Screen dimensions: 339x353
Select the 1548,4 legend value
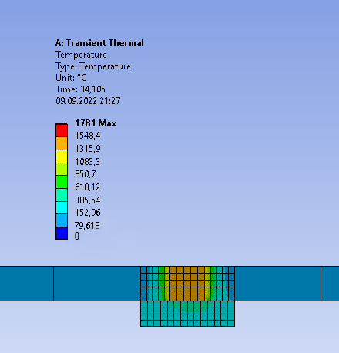87,136
